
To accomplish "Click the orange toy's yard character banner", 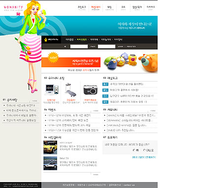I will [71, 62].
